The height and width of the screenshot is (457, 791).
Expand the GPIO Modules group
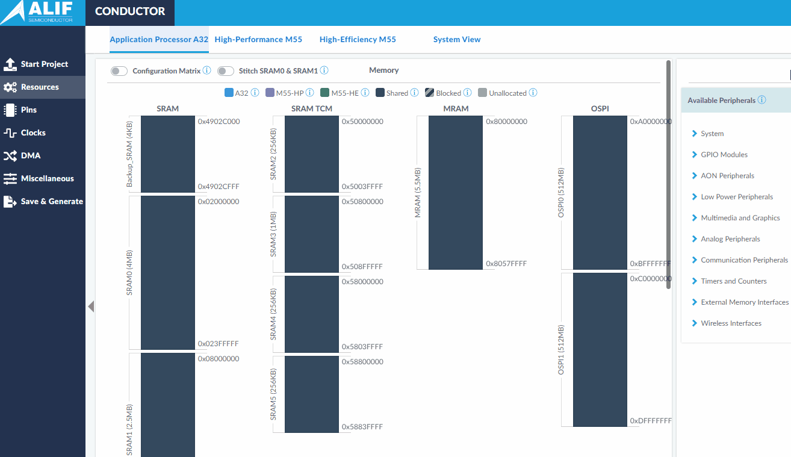695,155
